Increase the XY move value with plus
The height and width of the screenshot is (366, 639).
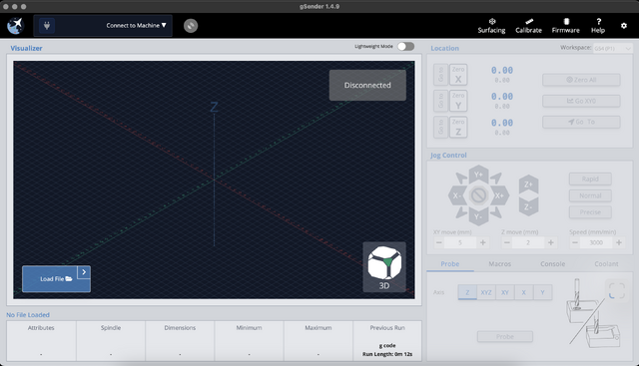483,242
